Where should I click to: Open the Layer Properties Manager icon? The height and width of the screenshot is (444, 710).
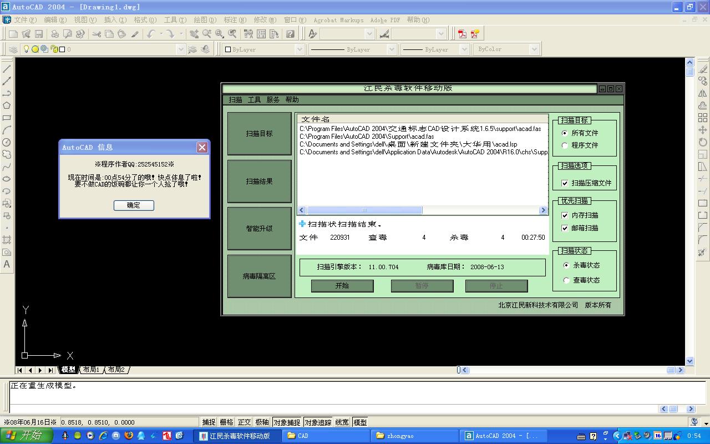[x=13, y=49]
